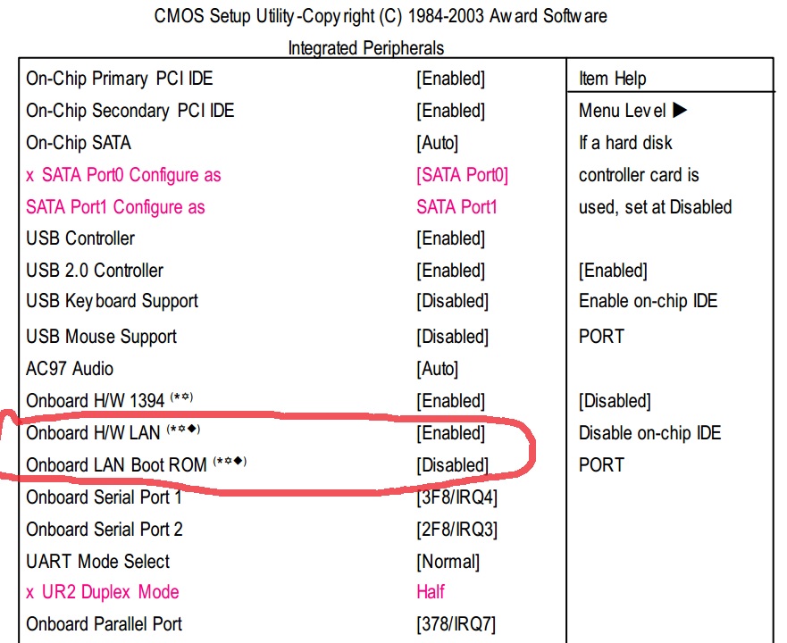The image size is (787, 643).
Task: Open the Onboard Parallel Port [378/IRQ7] value
Action: tap(456, 624)
